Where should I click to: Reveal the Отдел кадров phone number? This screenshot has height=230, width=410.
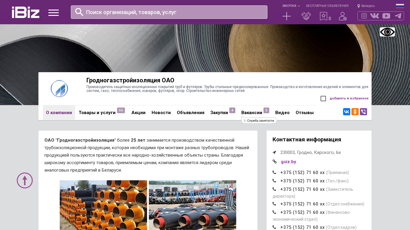click(x=303, y=227)
